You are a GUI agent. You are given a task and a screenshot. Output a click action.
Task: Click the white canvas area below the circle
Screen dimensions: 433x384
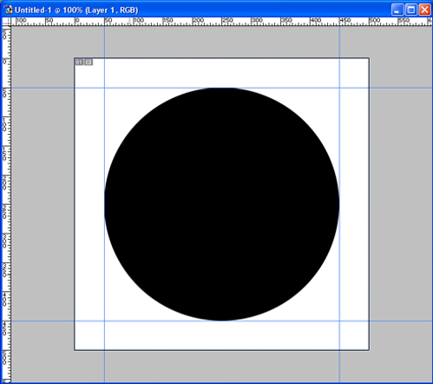(x=222, y=335)
